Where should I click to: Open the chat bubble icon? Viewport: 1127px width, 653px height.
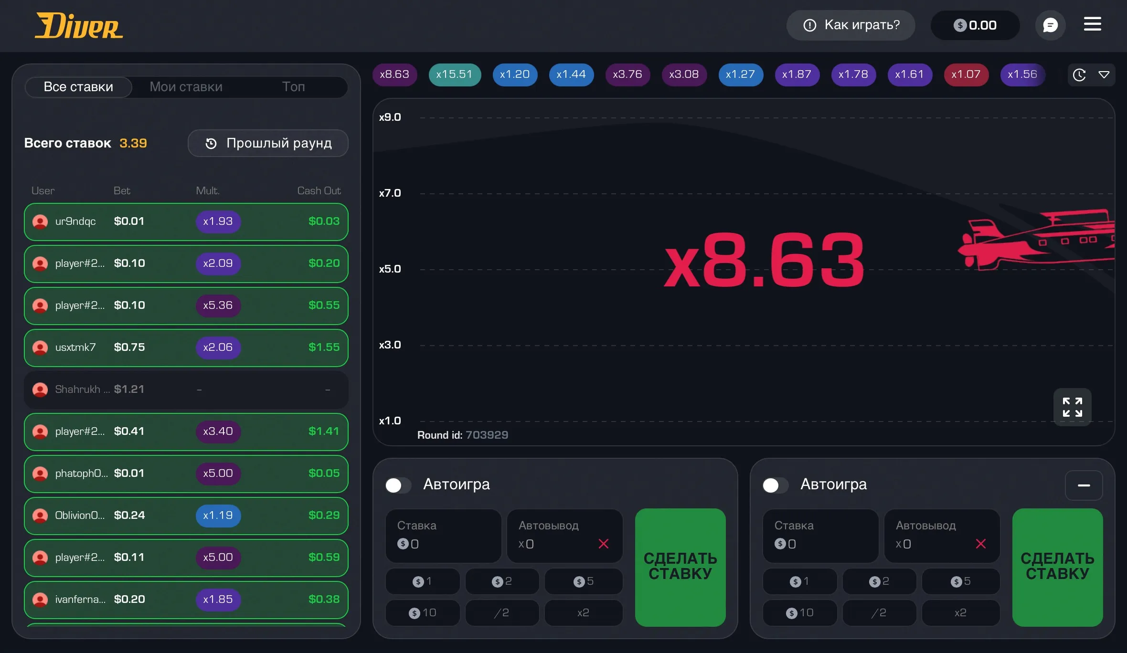pyautogui.click(x=1050, y=25)
